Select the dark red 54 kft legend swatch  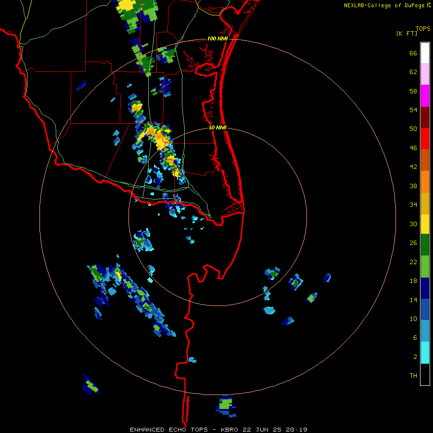(x=425, y=117)
